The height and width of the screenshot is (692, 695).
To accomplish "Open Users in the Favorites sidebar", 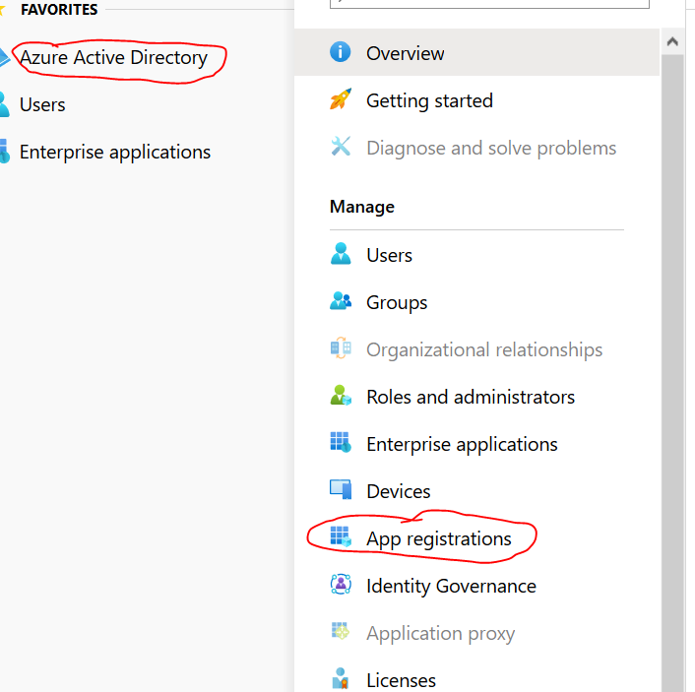I will 42,104.
